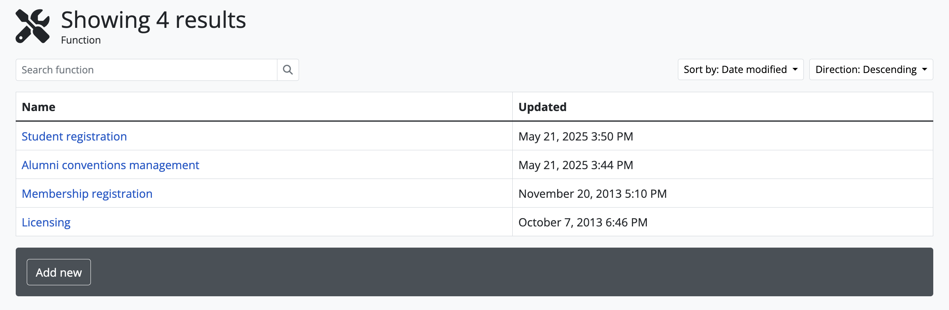Click the Showing 4 results heading
Viewport: 949px width, 310px height.
coord(153,20)
